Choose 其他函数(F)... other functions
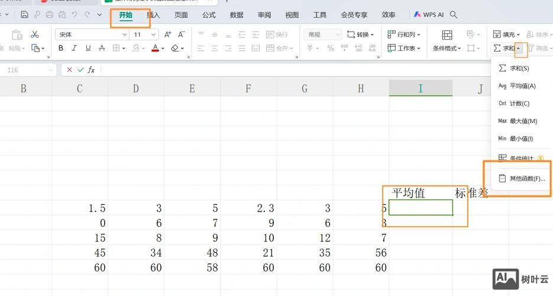 tap(522, 179)
